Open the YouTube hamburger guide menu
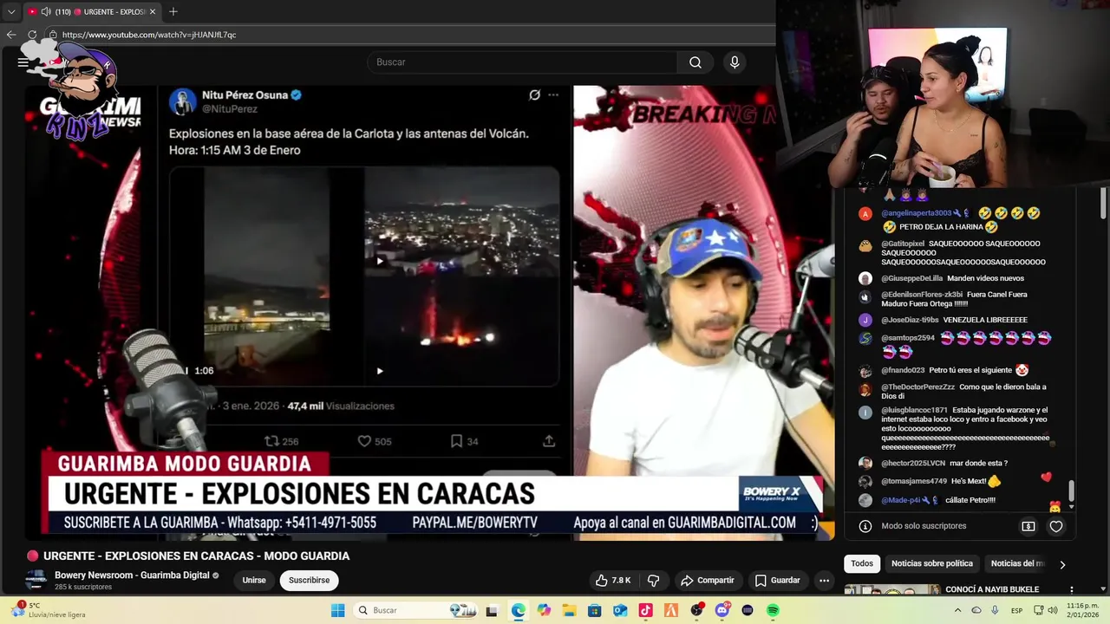The width and height of the screenshot is (1110, 624). point(23,62)
